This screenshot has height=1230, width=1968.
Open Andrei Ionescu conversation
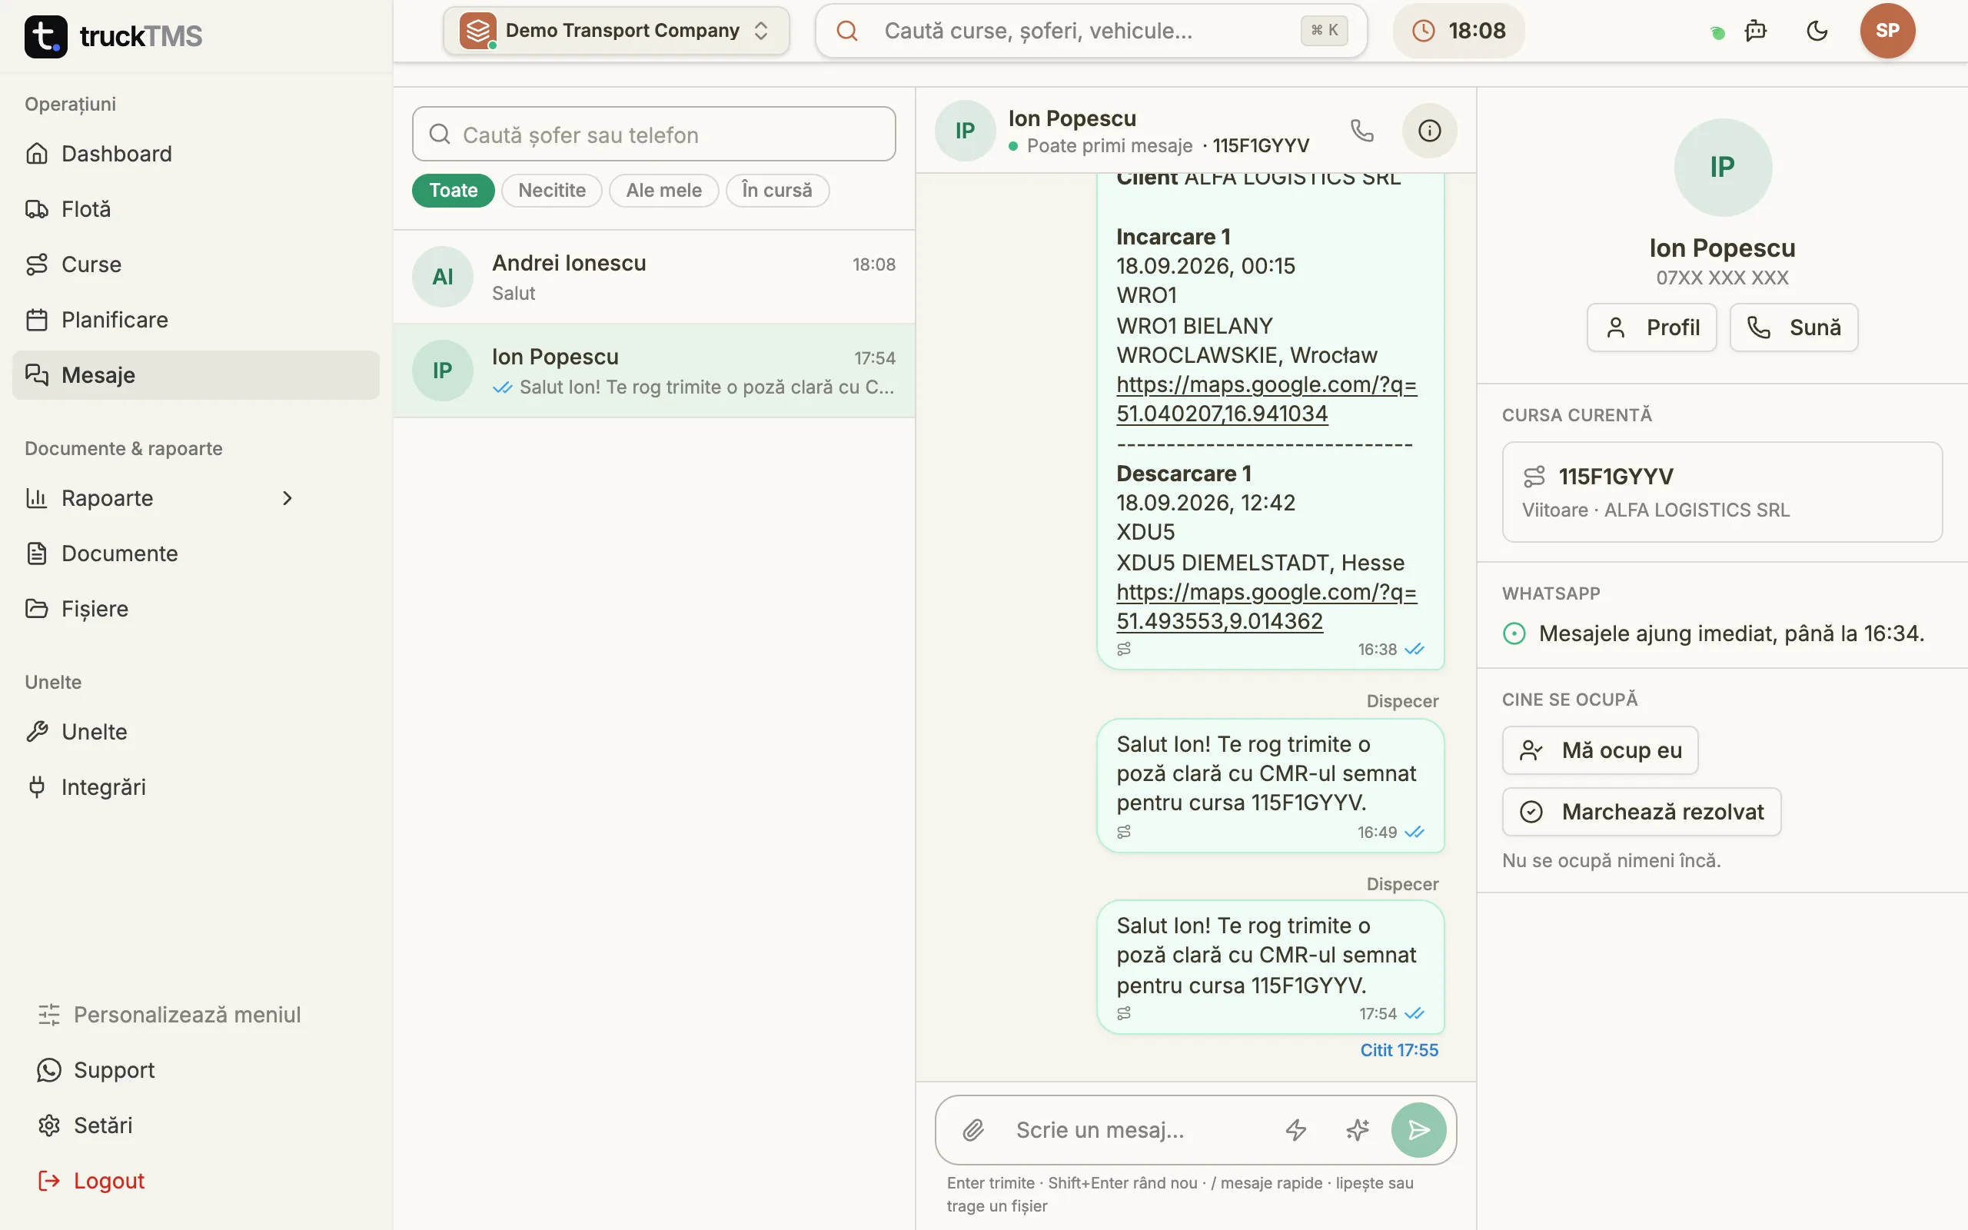point(654,277)
